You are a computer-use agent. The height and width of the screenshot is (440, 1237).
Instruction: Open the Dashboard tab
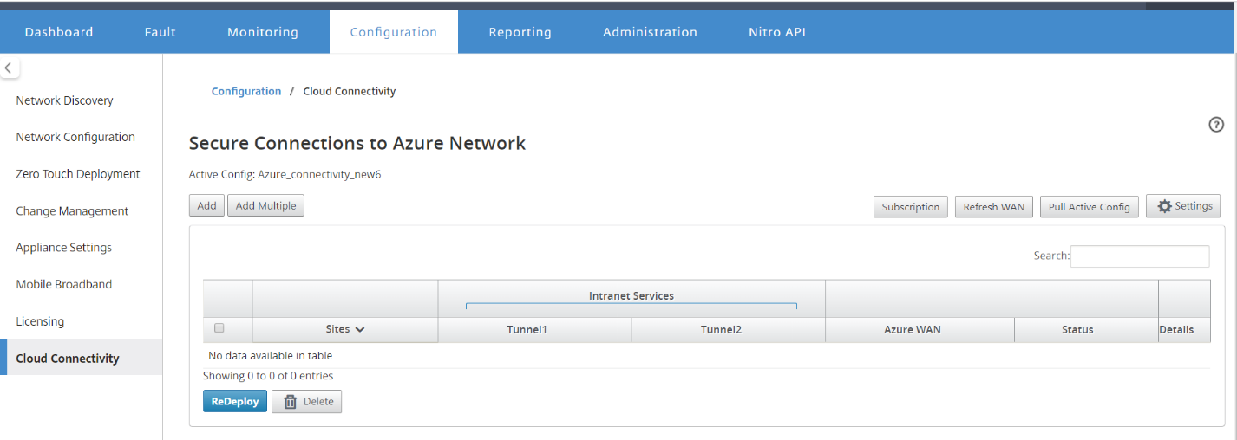click(x=59, y=32)
